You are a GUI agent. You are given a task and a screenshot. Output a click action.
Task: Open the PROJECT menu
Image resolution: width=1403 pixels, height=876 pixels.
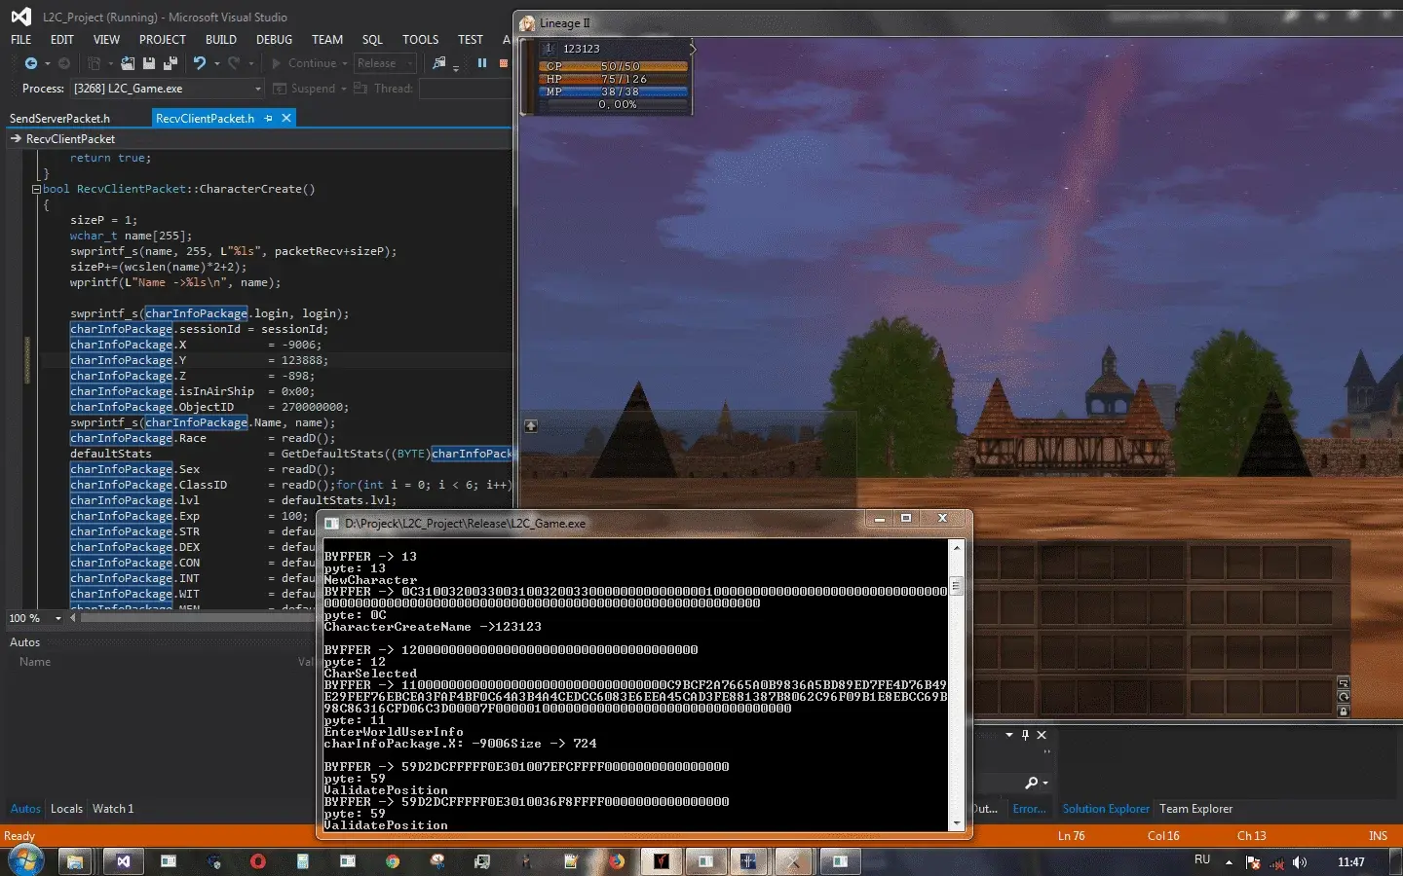click(162, 40)
